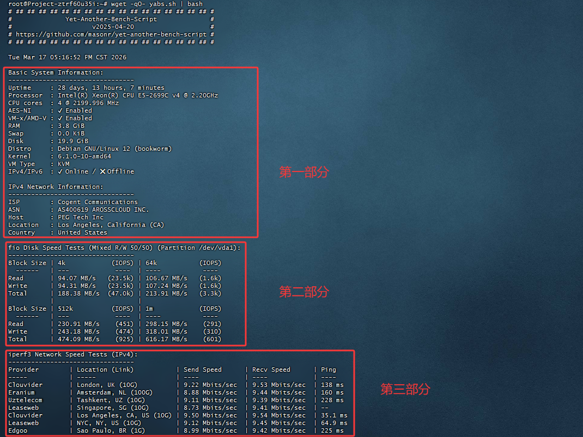Click the Cogent Communications ISP value
Viewport: 583px width, 437px height.
click(x=98, y=202)
